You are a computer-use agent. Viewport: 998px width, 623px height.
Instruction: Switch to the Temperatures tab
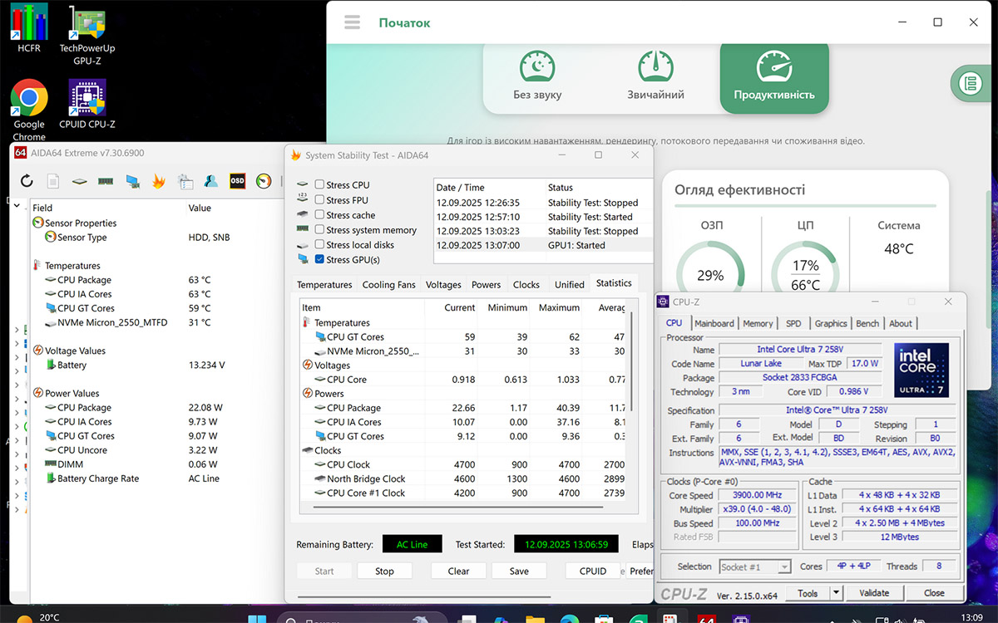[x=324, y=284]
